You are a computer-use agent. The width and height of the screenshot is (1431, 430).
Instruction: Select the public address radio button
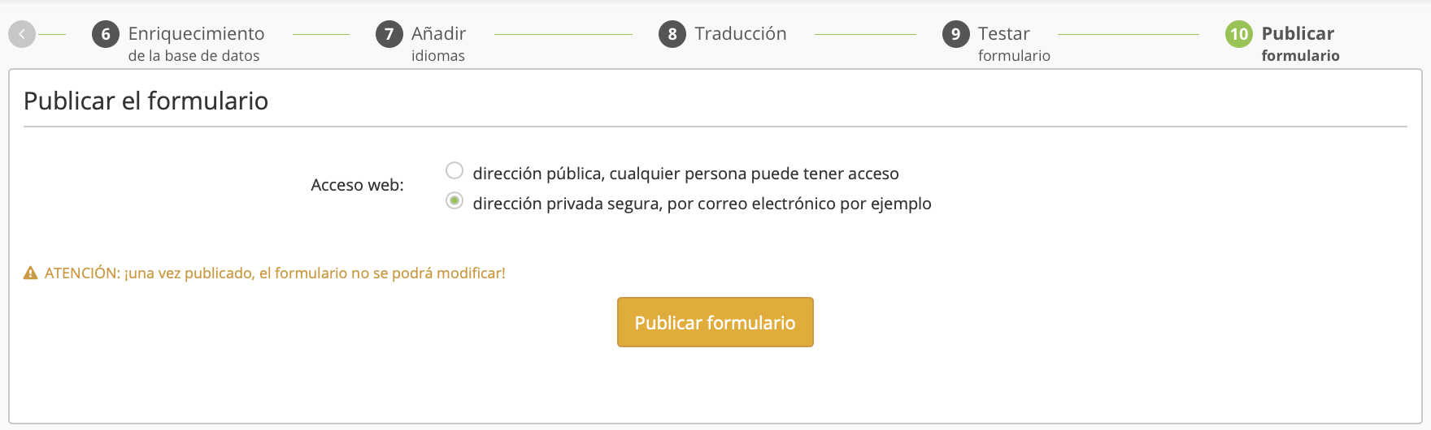click(x=455, y=170)
